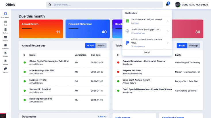Click due date 2021-01-31
The image size is (211, 118).
point(97,91)
